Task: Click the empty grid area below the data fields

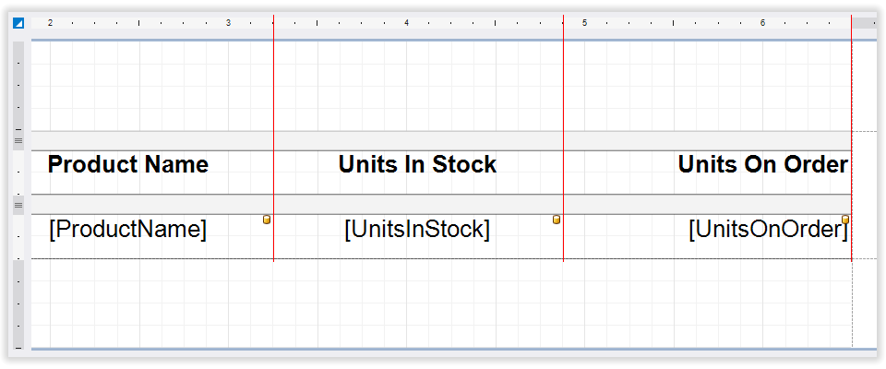Action: 441,304
